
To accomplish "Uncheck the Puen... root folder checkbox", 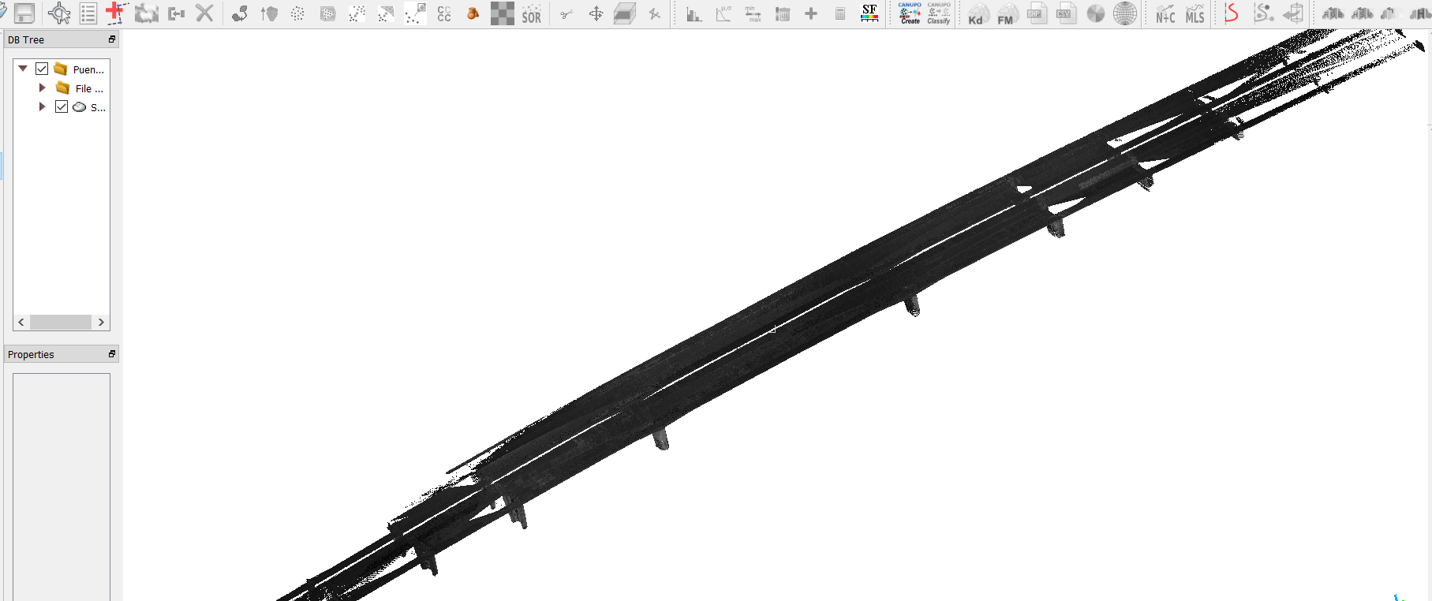I will pyautogui.click(x=42, y=69).
